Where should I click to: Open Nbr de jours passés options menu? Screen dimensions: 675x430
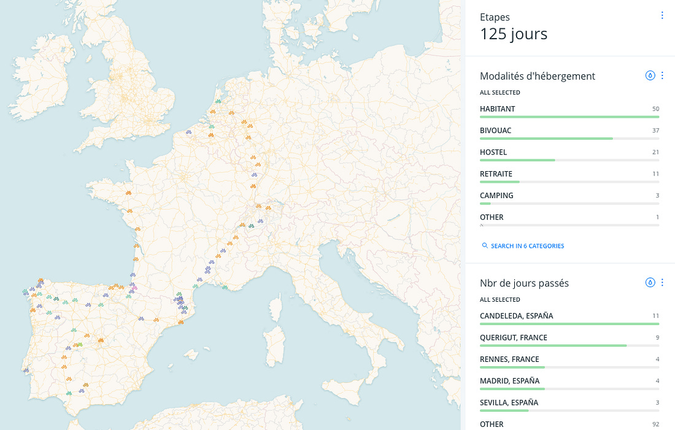click(661, 282)
